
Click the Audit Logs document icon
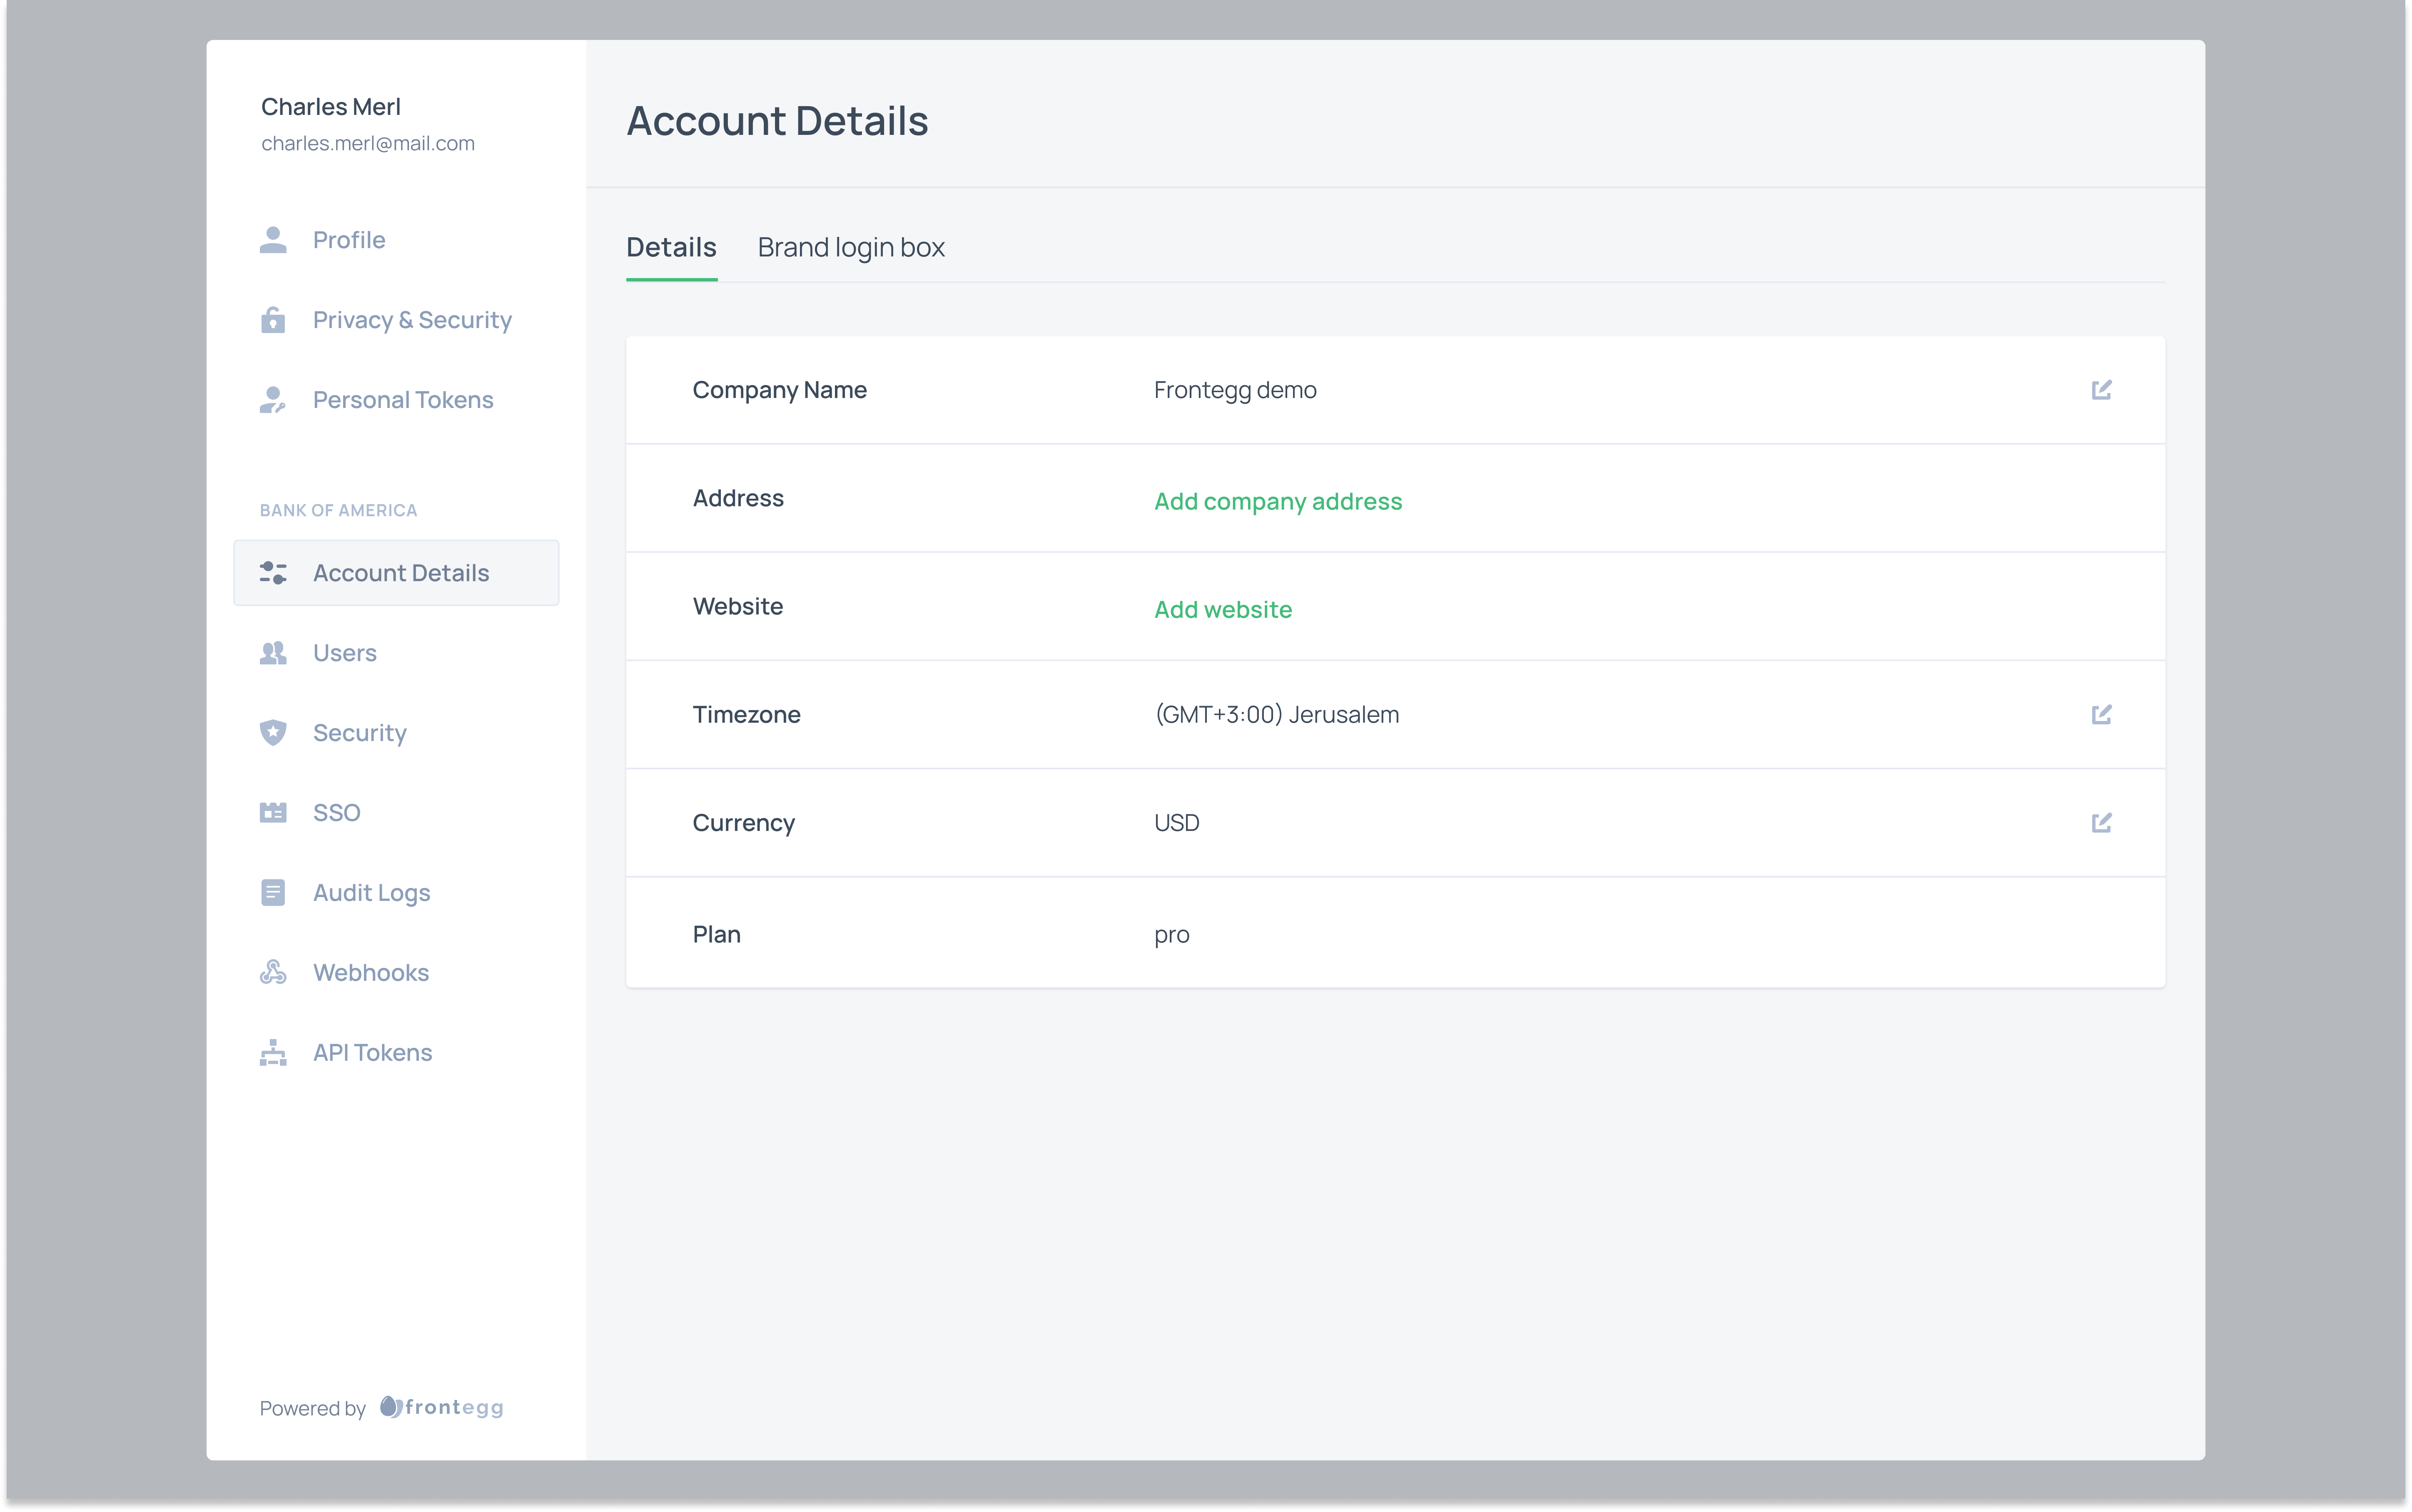[x=273, y=892]
